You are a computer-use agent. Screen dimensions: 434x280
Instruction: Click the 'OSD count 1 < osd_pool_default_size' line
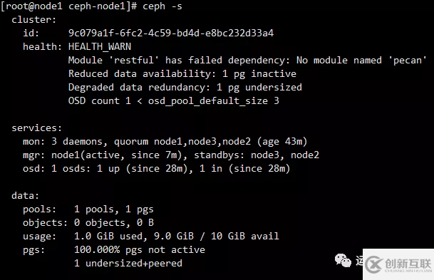click(x=174, y=101)
